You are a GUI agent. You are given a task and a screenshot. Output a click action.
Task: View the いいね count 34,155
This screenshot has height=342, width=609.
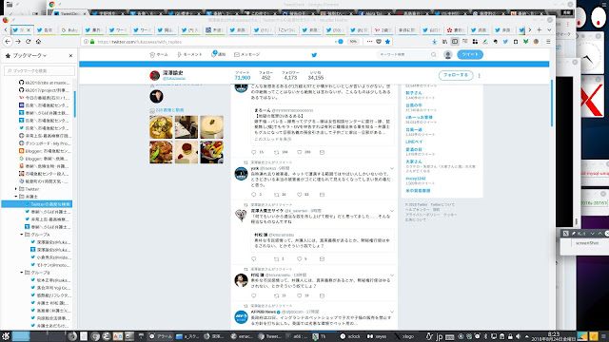click(315, 75)
